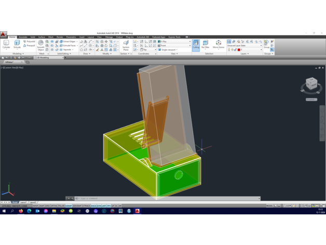The width and height of the screenshot is (326, 245).
Task: Click the red layer color swatch
Action: pyautogui.click(x=239, y=50)
